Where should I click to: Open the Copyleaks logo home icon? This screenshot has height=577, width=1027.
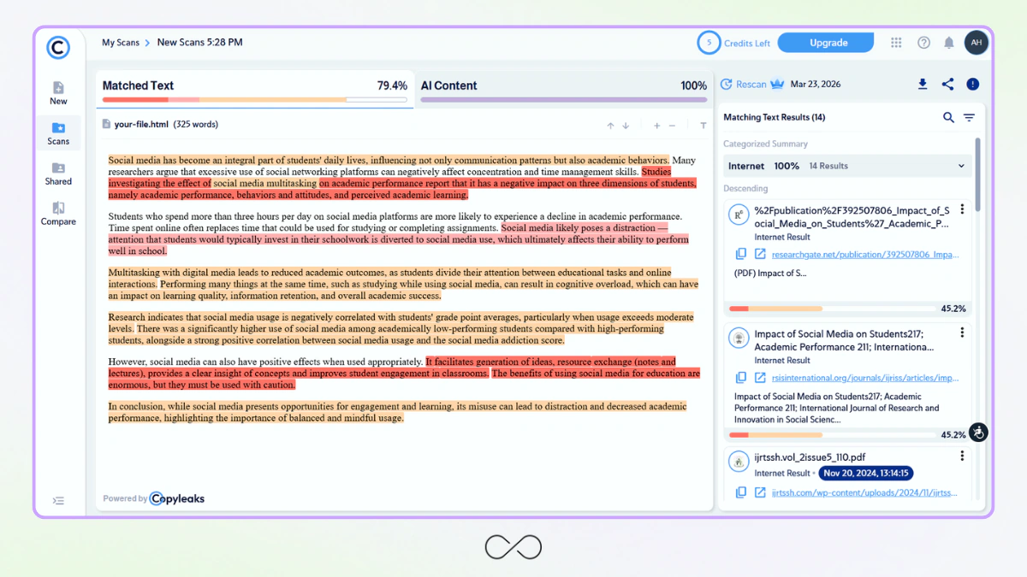pyautogui.click(x=58, y=48)
